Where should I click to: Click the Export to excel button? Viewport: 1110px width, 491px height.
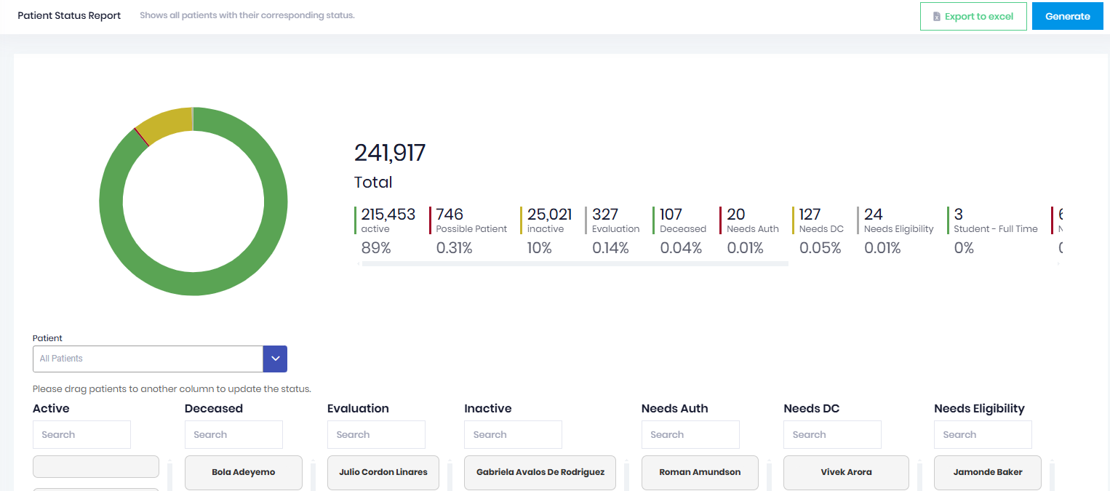[x=973, y=15]
